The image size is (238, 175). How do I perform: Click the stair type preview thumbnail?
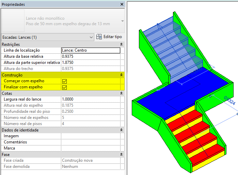click(13, 21)
